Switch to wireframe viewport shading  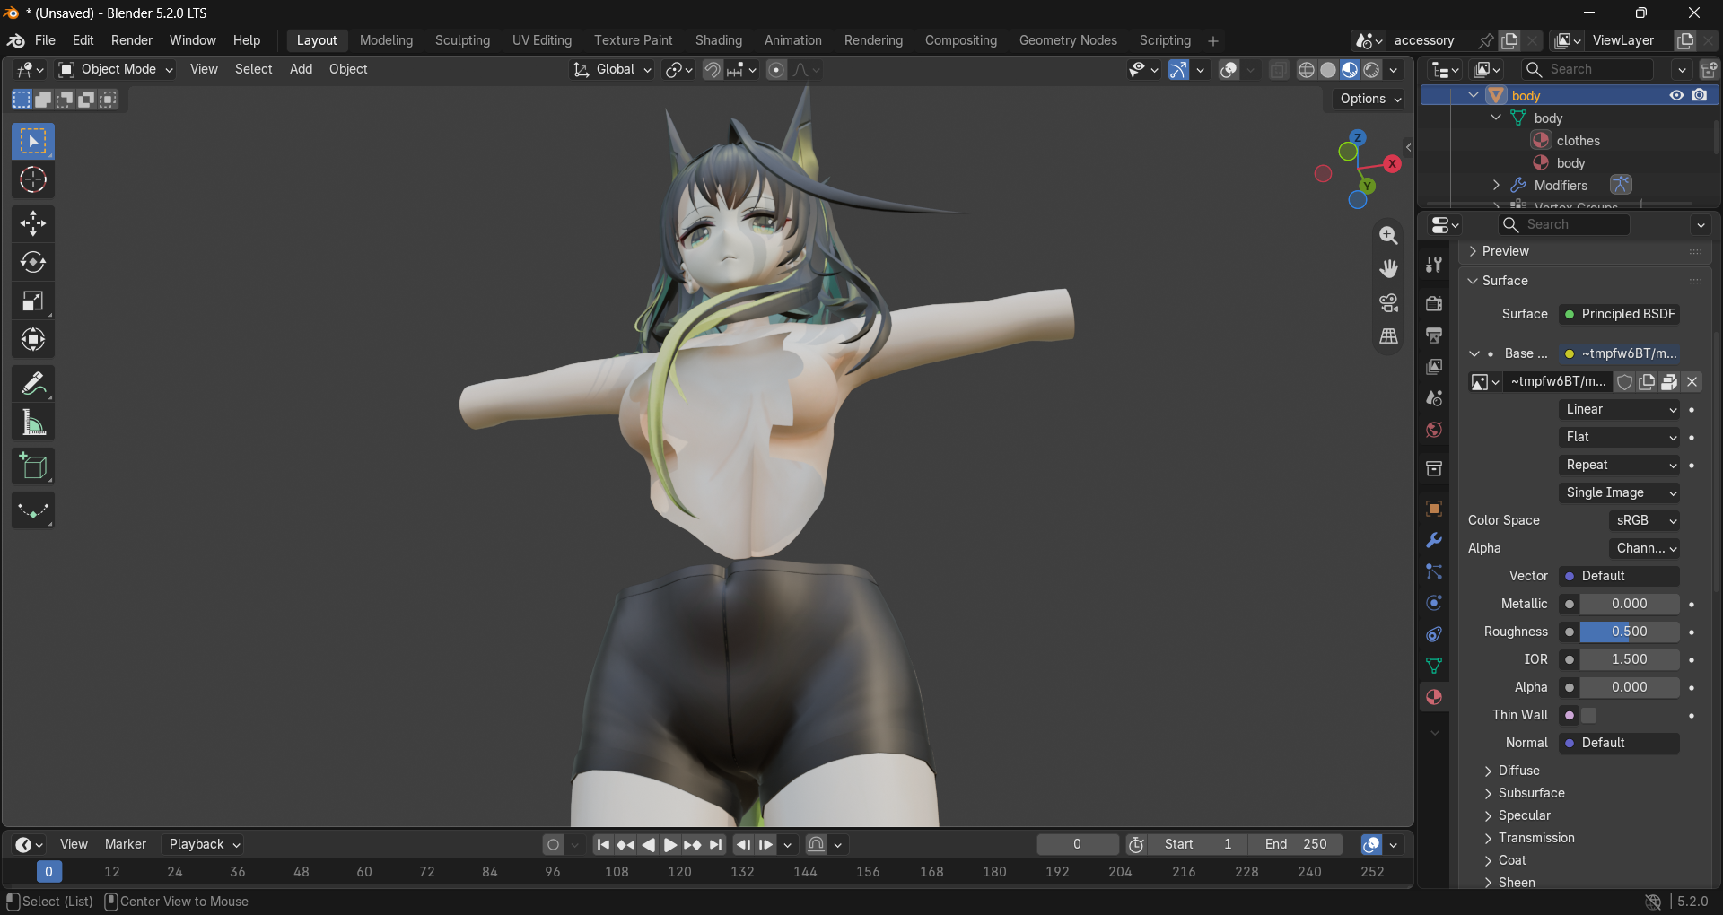(x=1307, y=70)
